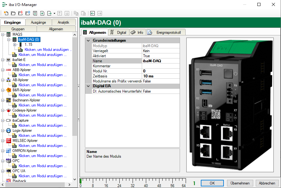Select the ABB-Xplorer icon in tree
The image size is (281, 188).
(x=9, y=70)
